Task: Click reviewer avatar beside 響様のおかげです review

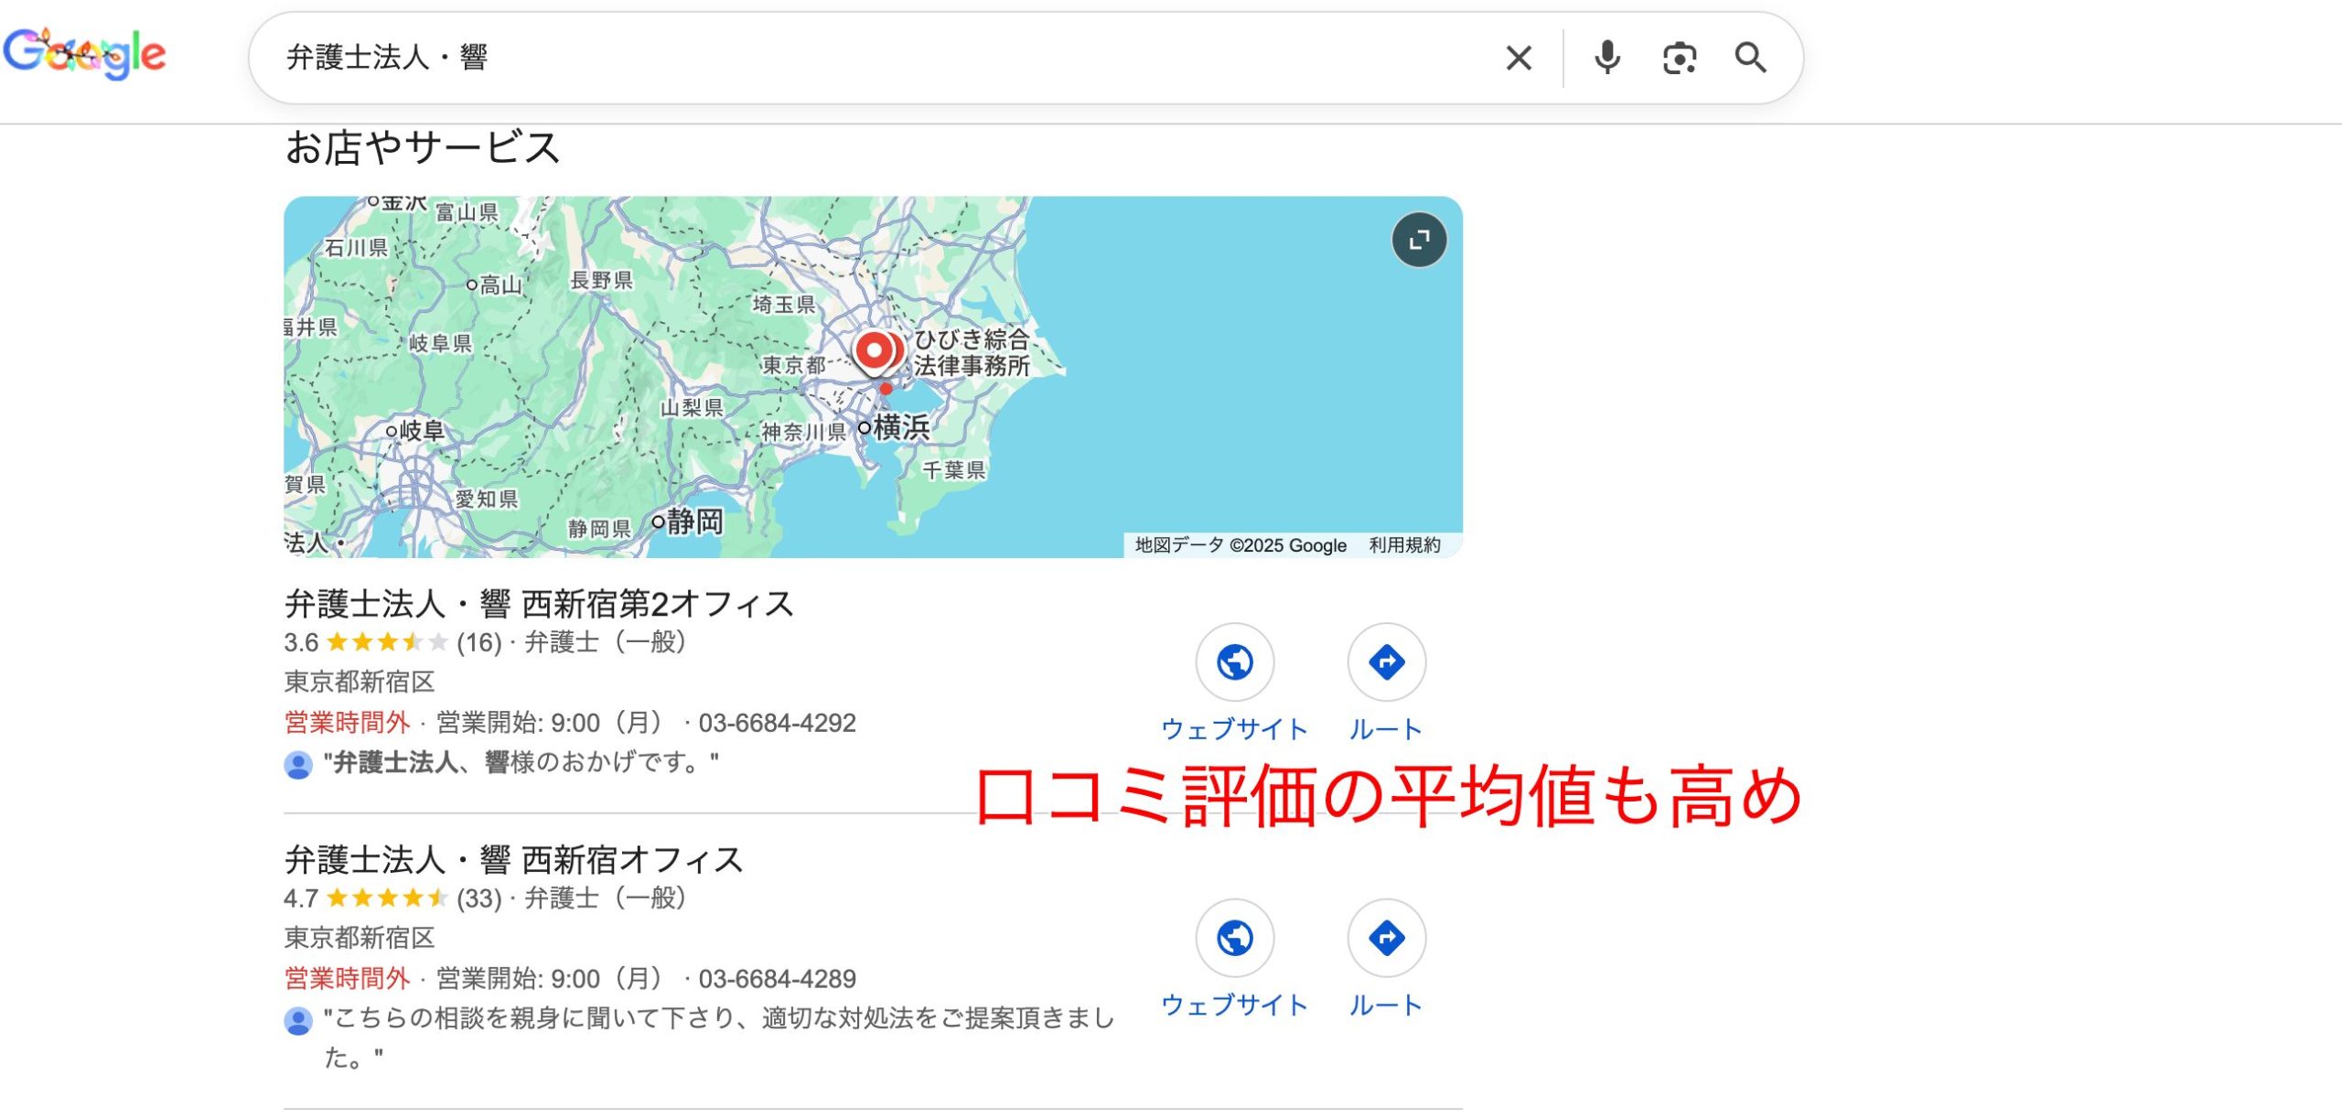Action: coord(297,764)
